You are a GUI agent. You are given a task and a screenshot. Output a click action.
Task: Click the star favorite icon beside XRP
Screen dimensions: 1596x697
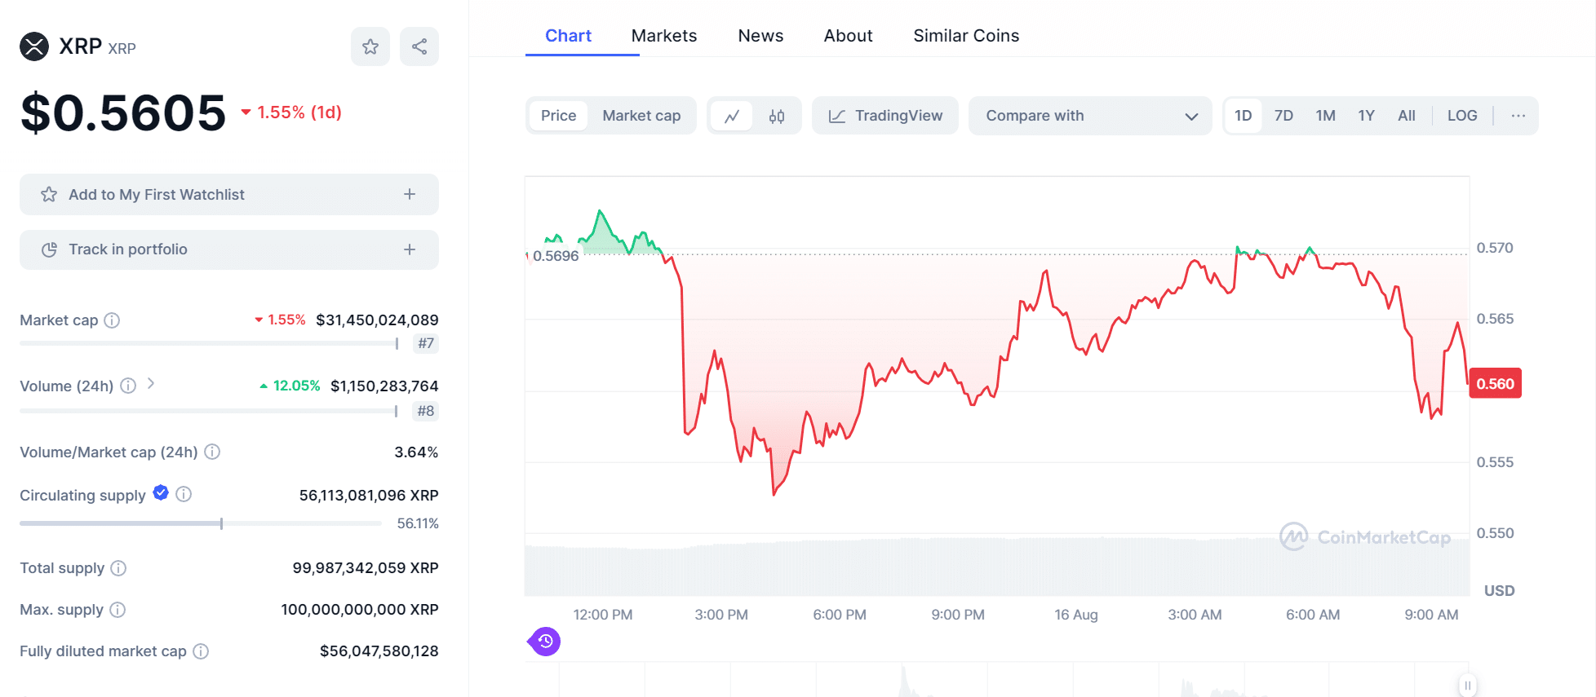pos(370,46)
